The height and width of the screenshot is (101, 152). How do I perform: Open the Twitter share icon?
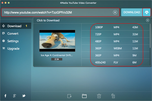click(x=24, y=96)
